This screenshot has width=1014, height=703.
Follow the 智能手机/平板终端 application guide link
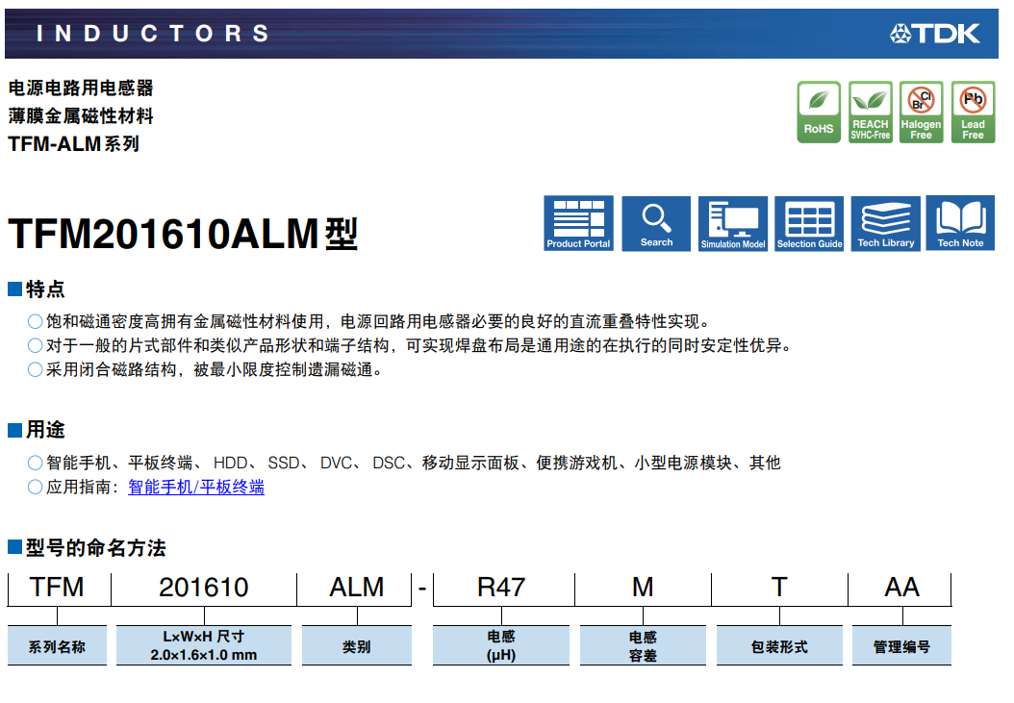[x=196, y=487]
